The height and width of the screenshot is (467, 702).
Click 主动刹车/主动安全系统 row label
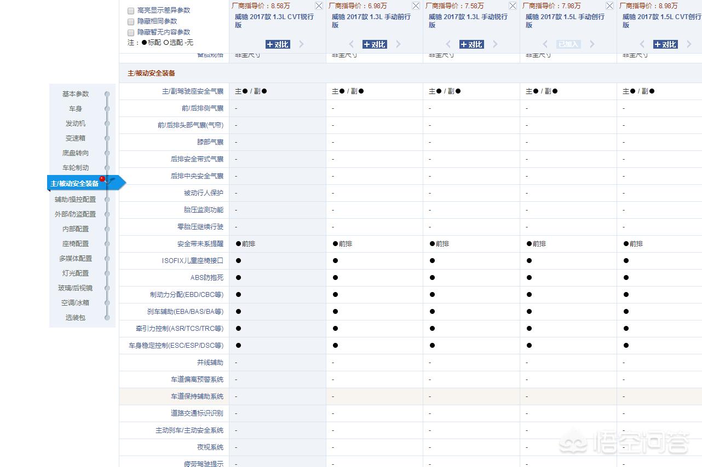pyautogui.click(x=189, y=430)
